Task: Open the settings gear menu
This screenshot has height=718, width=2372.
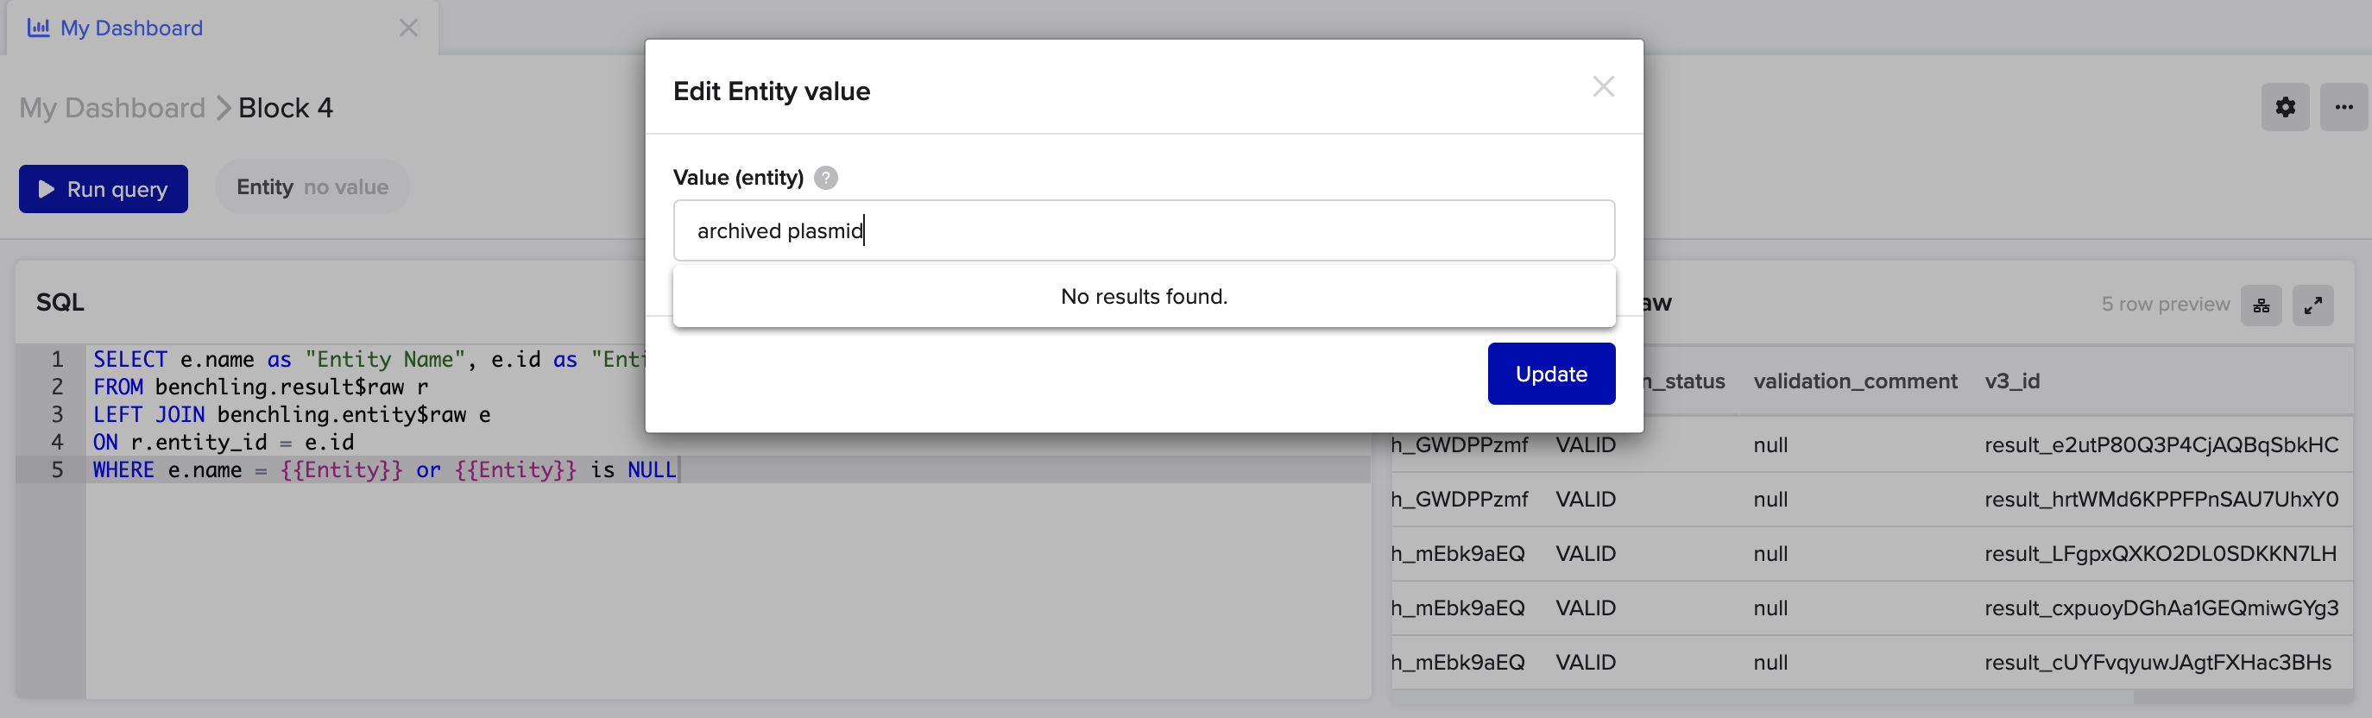Action: pos(2285,108)
